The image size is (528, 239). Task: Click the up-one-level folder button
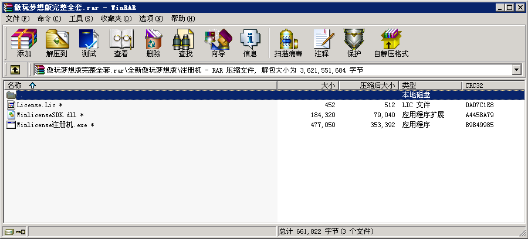(x=15, y=70)
